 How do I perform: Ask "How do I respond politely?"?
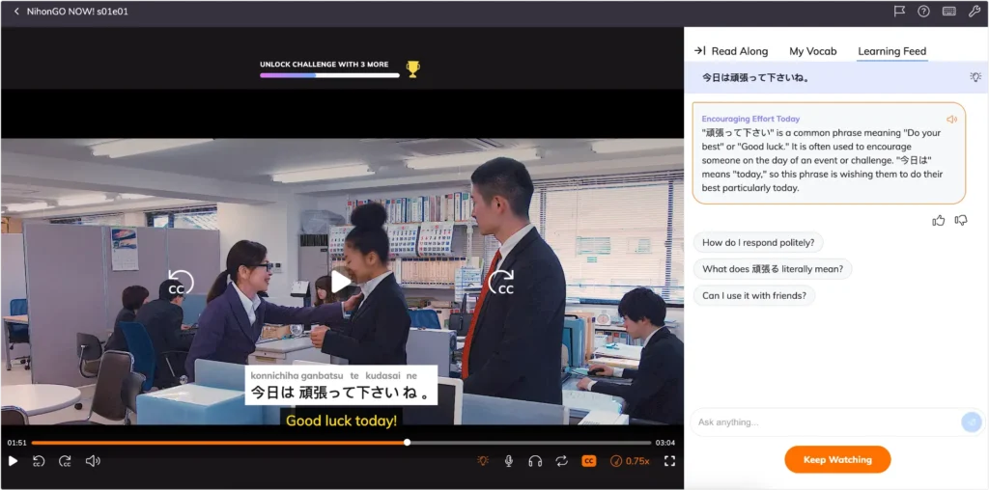[758, 242]
